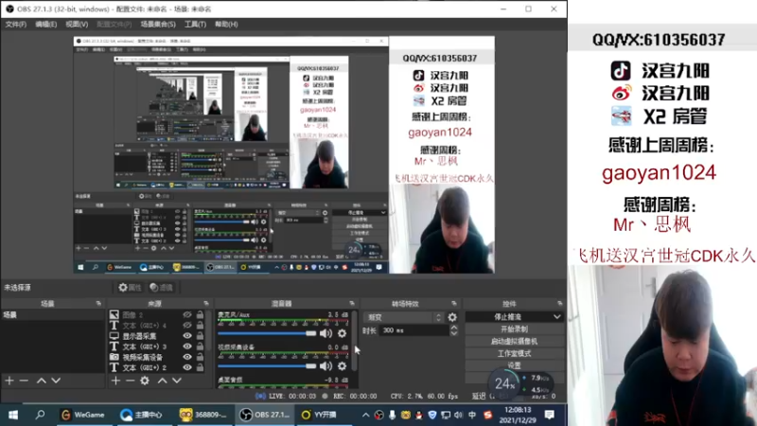Show the 图像 2 source via eye icon

187,314
